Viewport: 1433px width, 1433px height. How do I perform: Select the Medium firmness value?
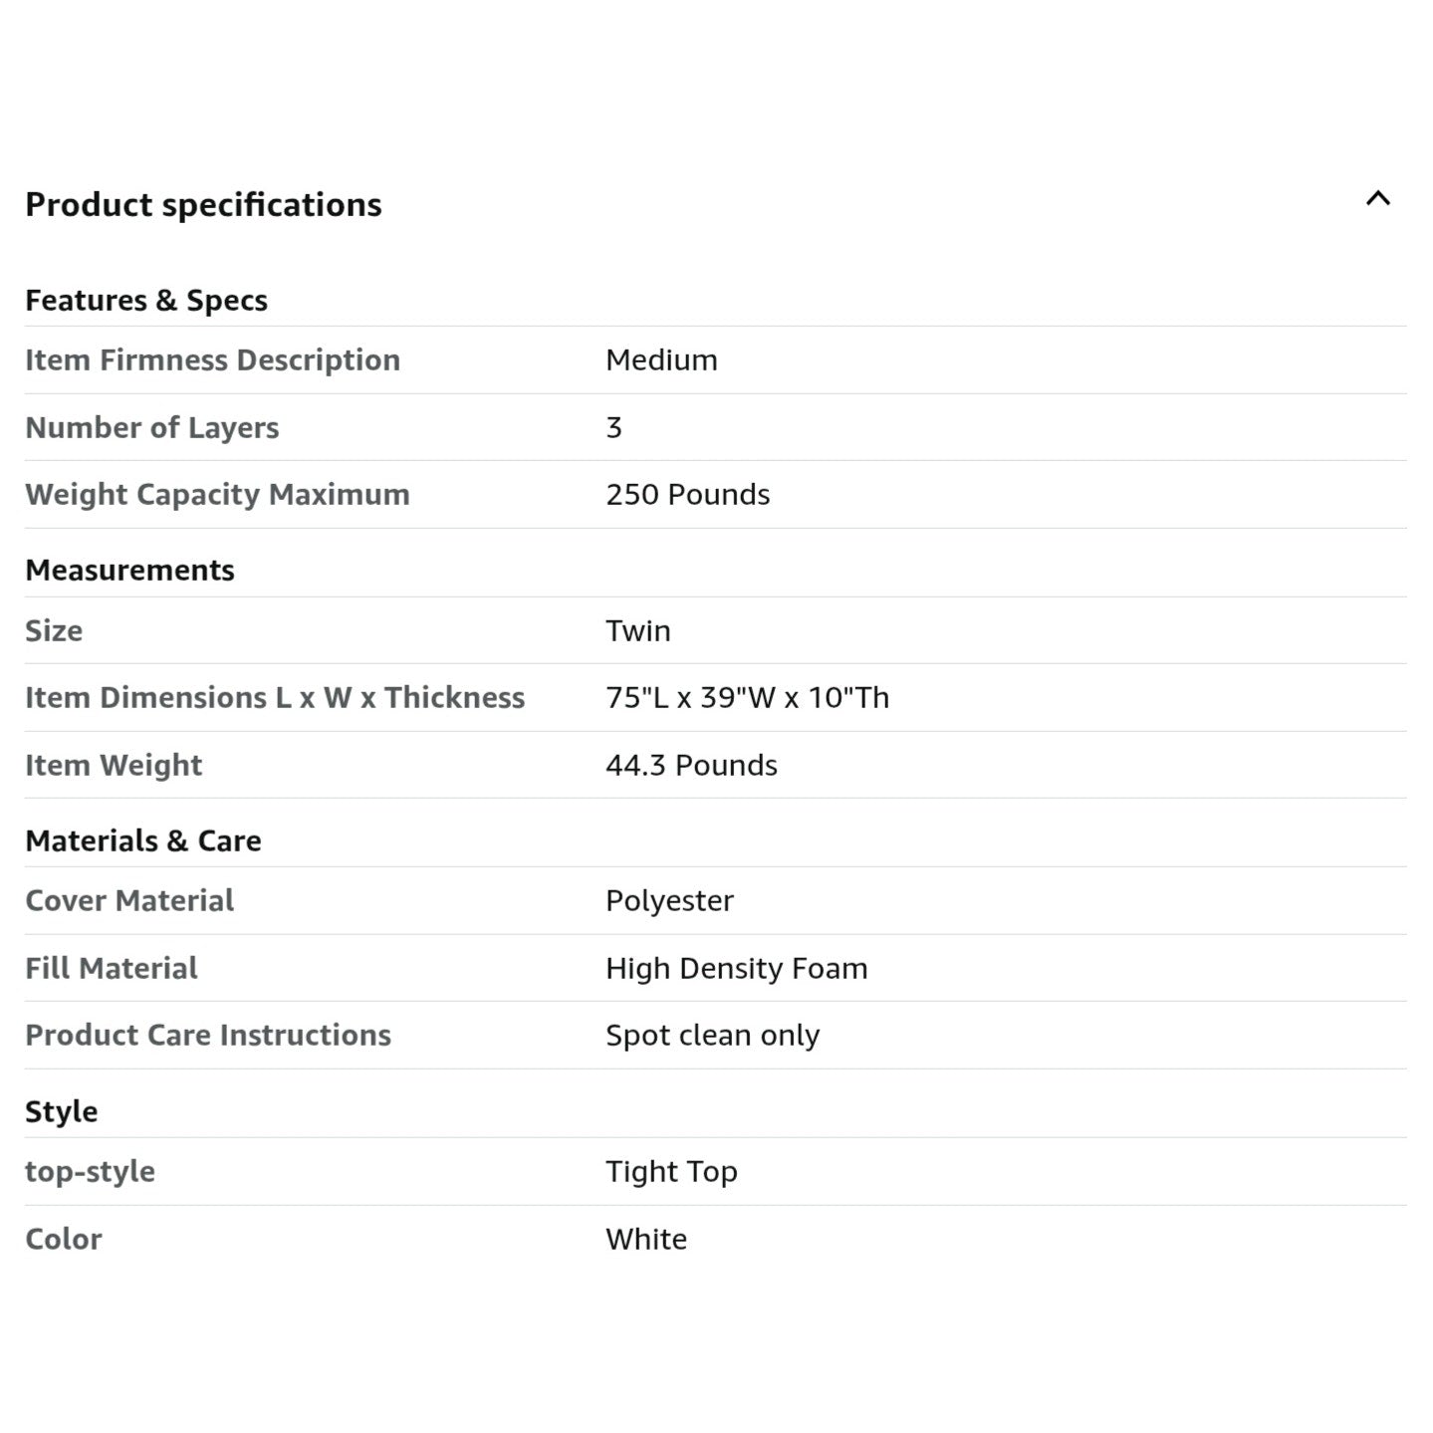(661, 360)
